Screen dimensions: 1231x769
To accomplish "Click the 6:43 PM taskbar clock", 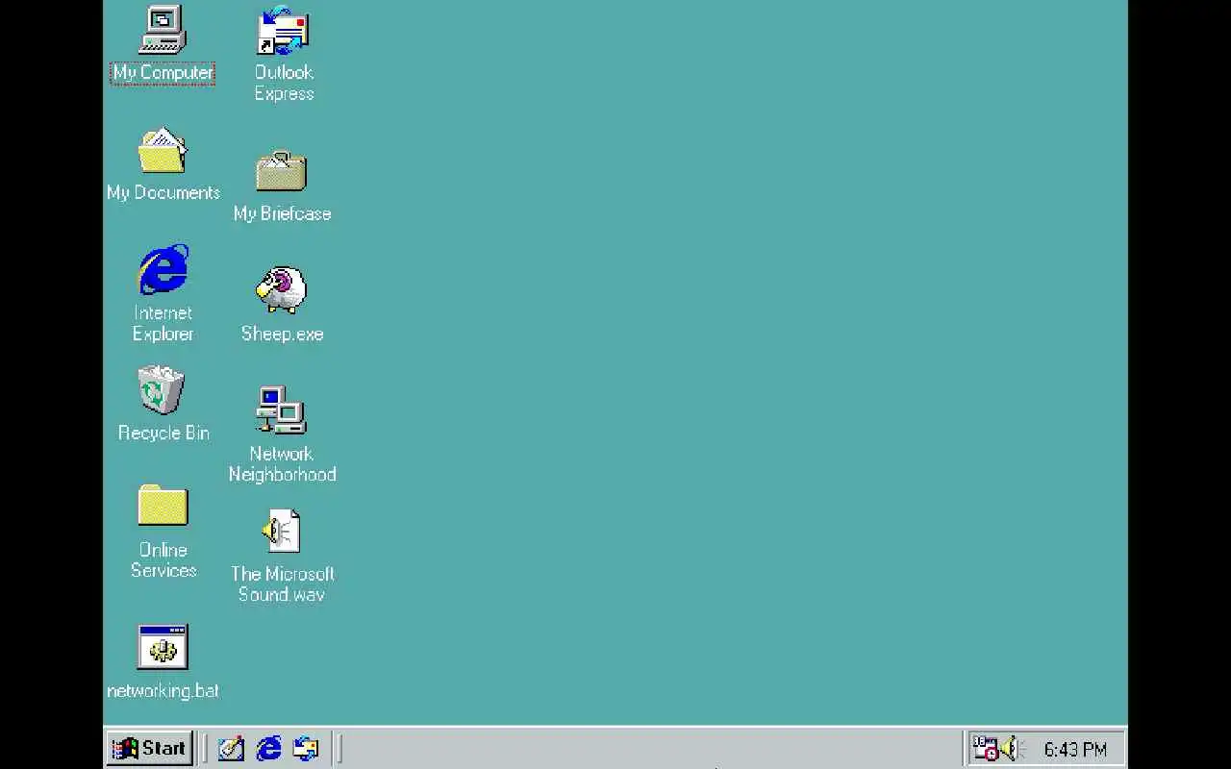I will tap(1075, 750).
